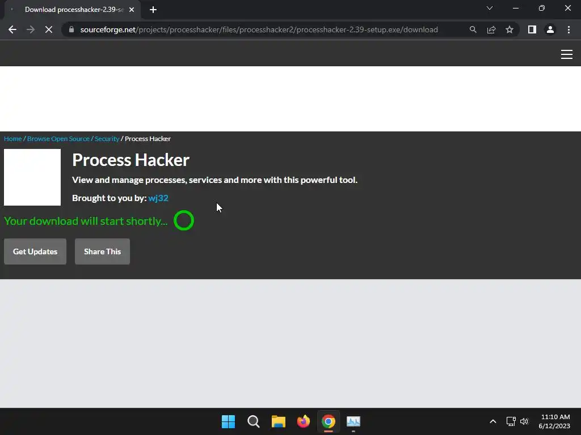Screen dimensions: 581x435
Task: Open author wj32 profile link
Action: click(x=158, y=198)
